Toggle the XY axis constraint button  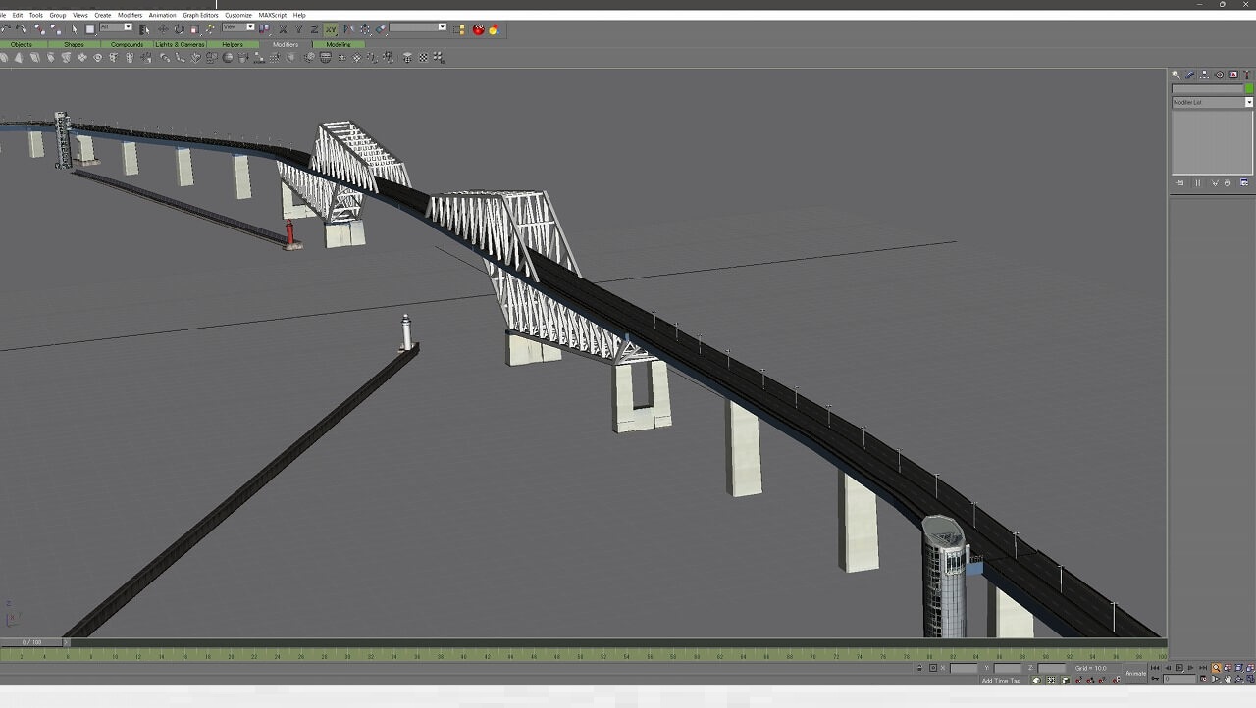click(x=331, y=29)
